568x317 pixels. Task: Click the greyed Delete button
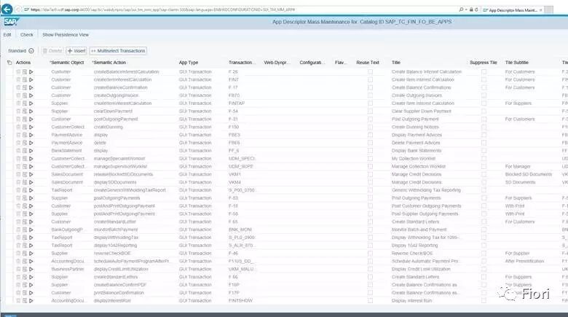[52, 51]
